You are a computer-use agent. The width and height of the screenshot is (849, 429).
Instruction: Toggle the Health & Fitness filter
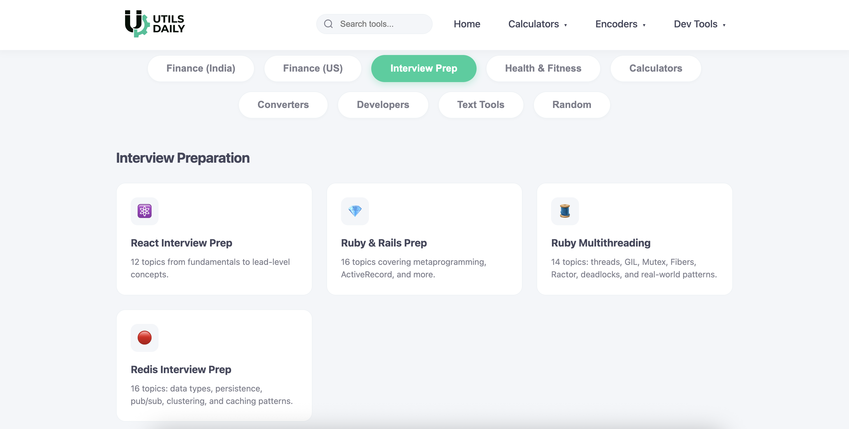click(543, 68)
